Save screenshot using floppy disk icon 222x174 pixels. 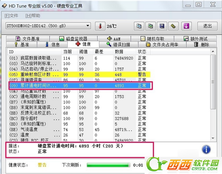point(162,26)
